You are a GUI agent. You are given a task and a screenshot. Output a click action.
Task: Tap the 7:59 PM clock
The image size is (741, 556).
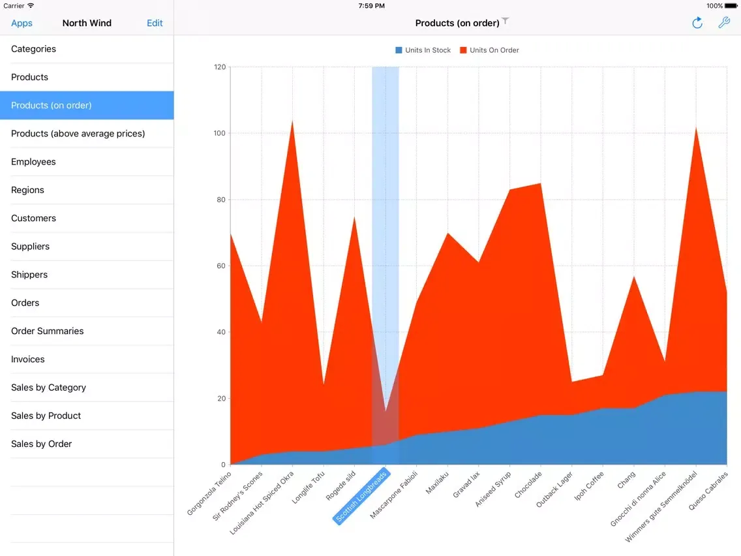[x=371, y=6]
